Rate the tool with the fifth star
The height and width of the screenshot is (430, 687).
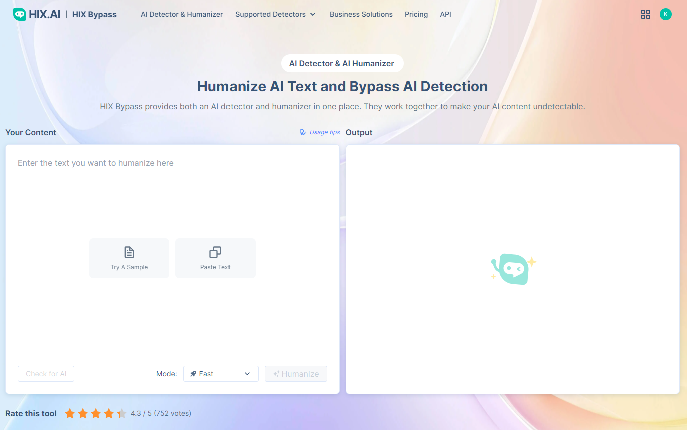122,413
